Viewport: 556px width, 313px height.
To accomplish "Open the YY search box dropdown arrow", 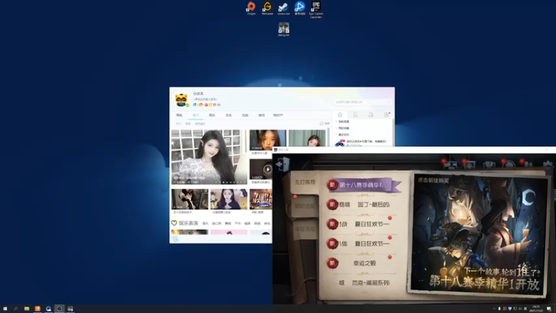I will point(389,102).
